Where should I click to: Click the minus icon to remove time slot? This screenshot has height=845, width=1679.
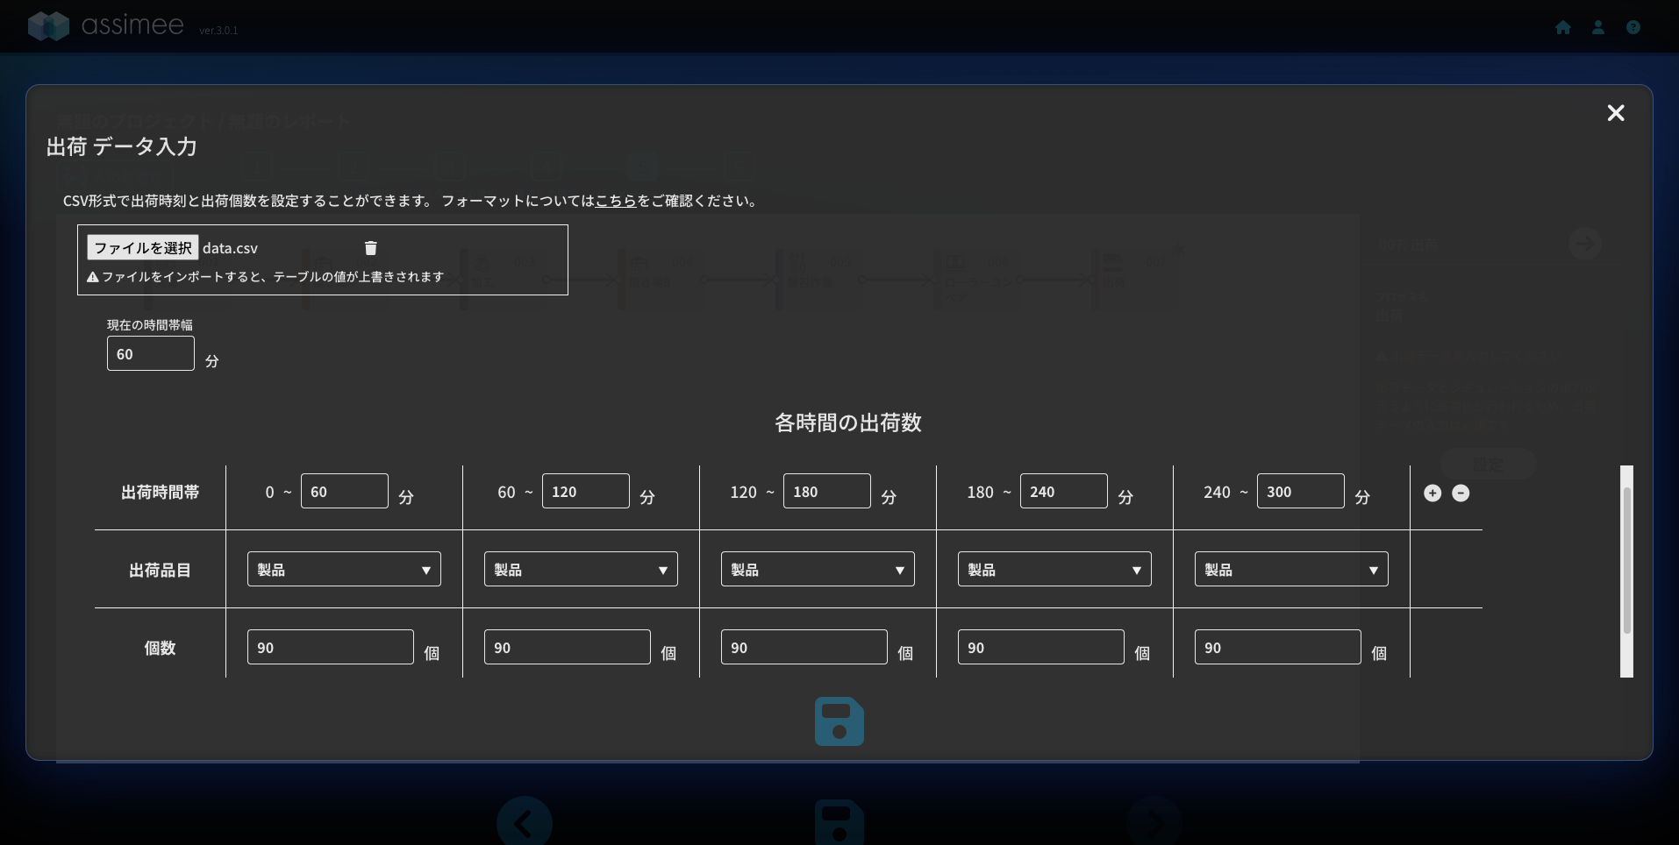[1461, 493]
